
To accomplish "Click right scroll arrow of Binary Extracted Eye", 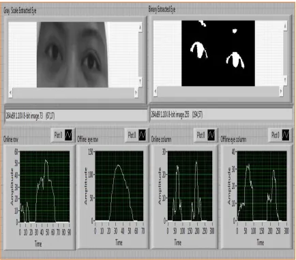I will (281, 91).
